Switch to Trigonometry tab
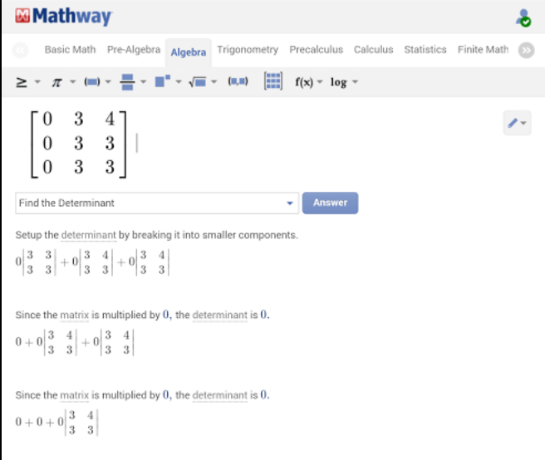This screenshot has width=545, height=460. (248, 50)
